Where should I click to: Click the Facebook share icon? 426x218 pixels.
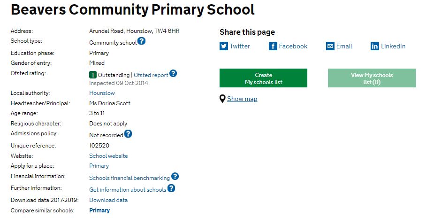tap(273, 46)
